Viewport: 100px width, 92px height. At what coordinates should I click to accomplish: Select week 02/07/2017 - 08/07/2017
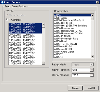point(25,56)
